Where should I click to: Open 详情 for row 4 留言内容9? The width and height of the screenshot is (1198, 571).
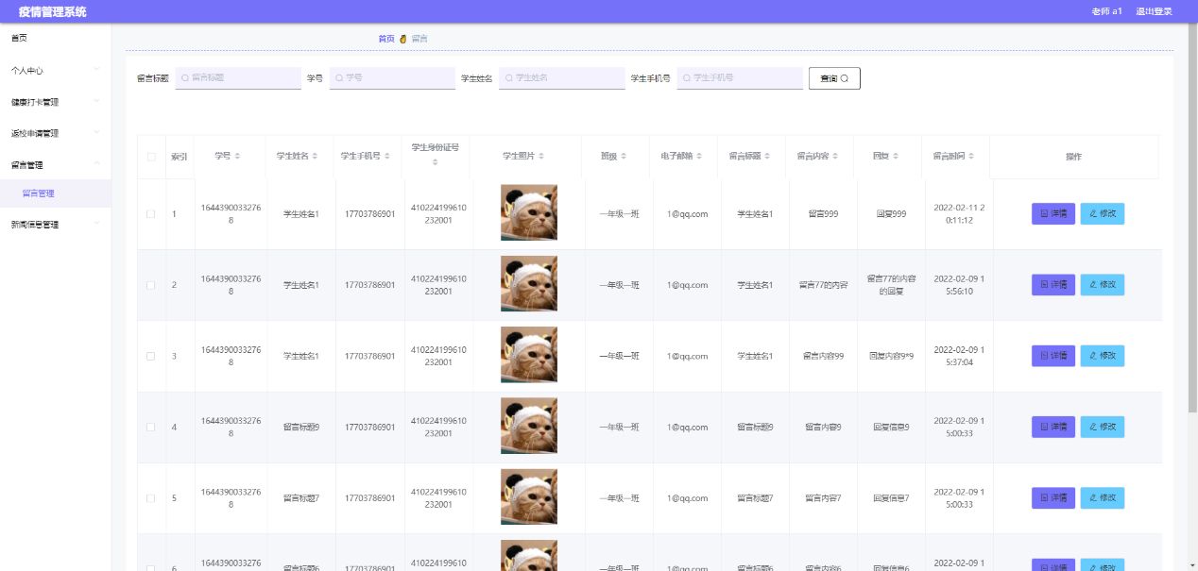pos(1053,428)
